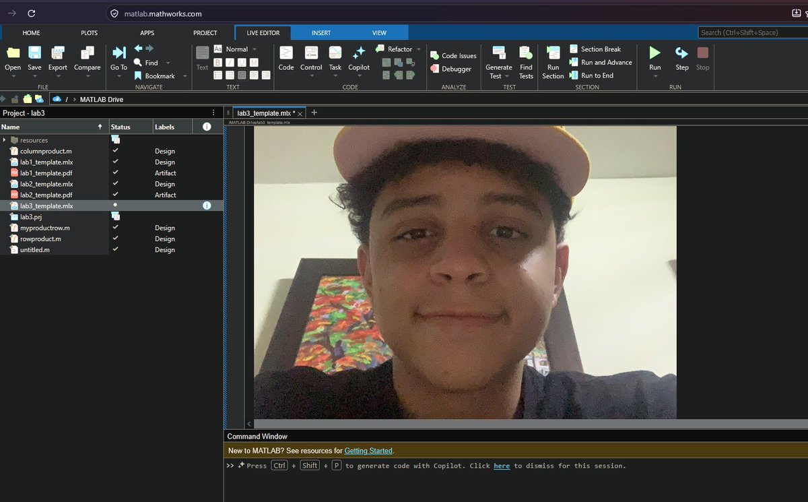808x502 pixels.
Task: Switch to the PLOTS tab
Action: point(89,33)
